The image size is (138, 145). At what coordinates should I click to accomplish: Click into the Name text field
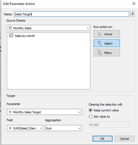point(72,14)
